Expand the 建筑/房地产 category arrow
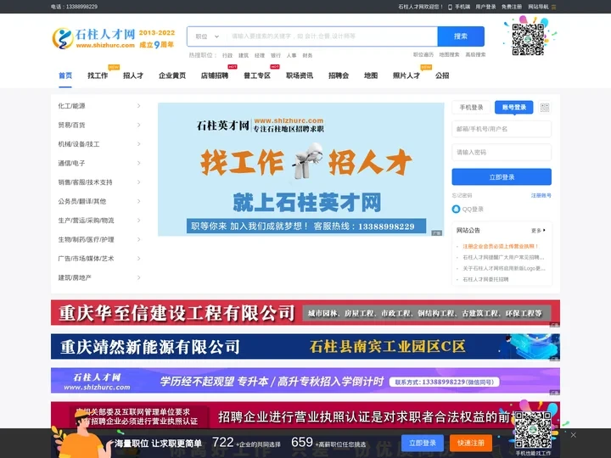The image size is (611, 458). 138,277
